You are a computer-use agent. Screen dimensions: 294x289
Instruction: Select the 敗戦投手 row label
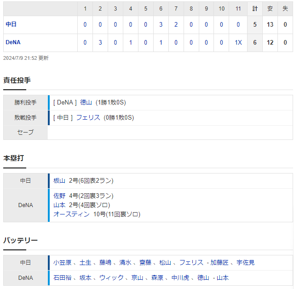click(25, 118)
